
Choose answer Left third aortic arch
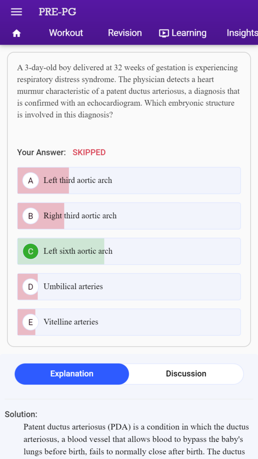point(129,181)
